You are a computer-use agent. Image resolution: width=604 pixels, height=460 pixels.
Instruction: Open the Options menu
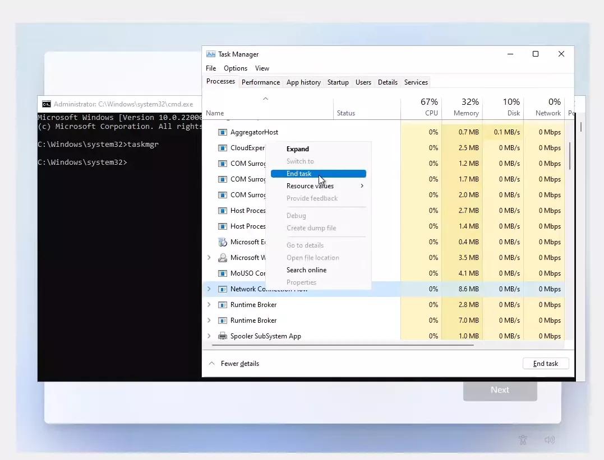coord(235,68)
